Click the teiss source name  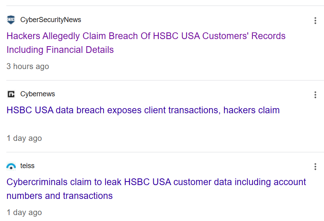coord(27,166)
